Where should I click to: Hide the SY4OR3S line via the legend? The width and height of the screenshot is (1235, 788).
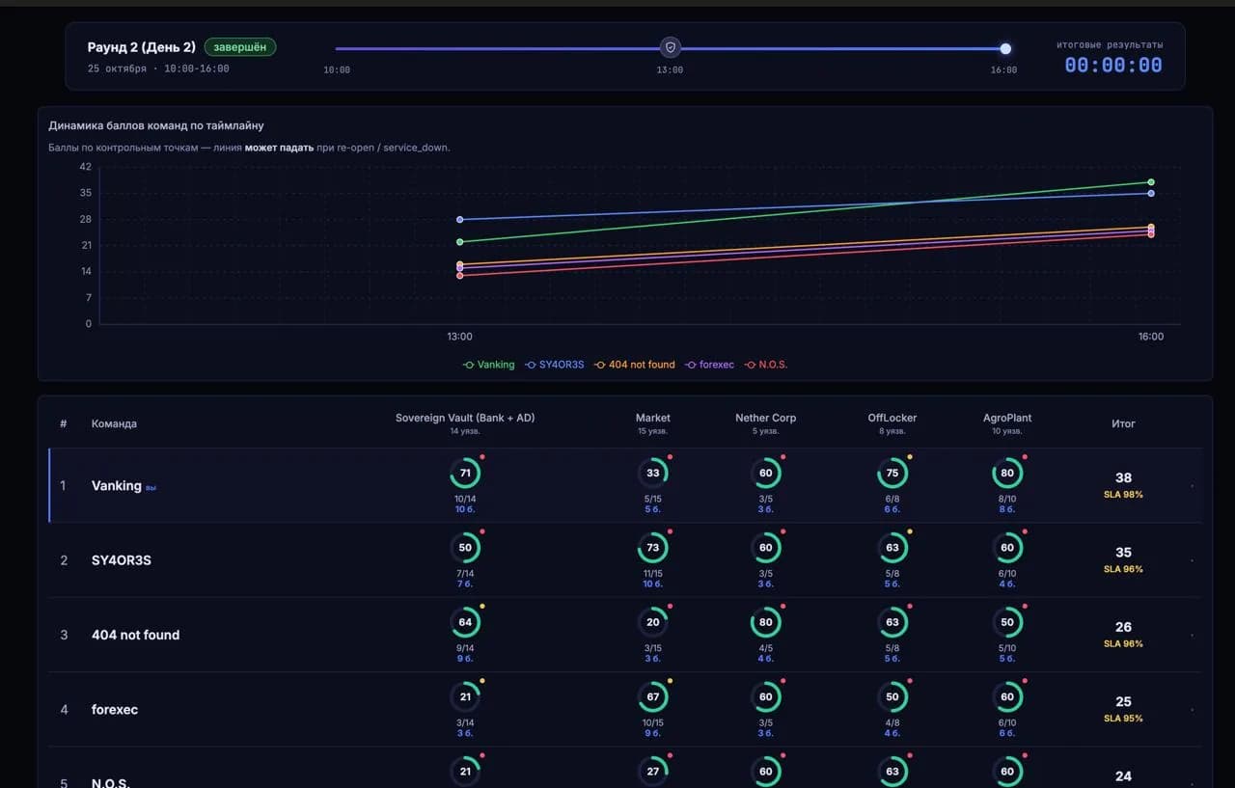[555, 365]
